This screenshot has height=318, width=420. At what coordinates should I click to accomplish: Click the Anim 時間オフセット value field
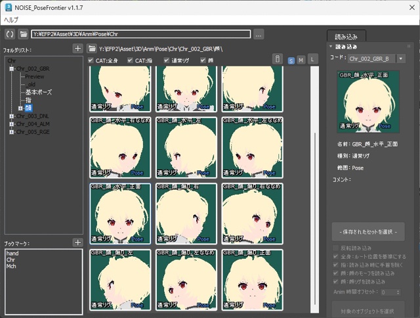coord(388,292)
